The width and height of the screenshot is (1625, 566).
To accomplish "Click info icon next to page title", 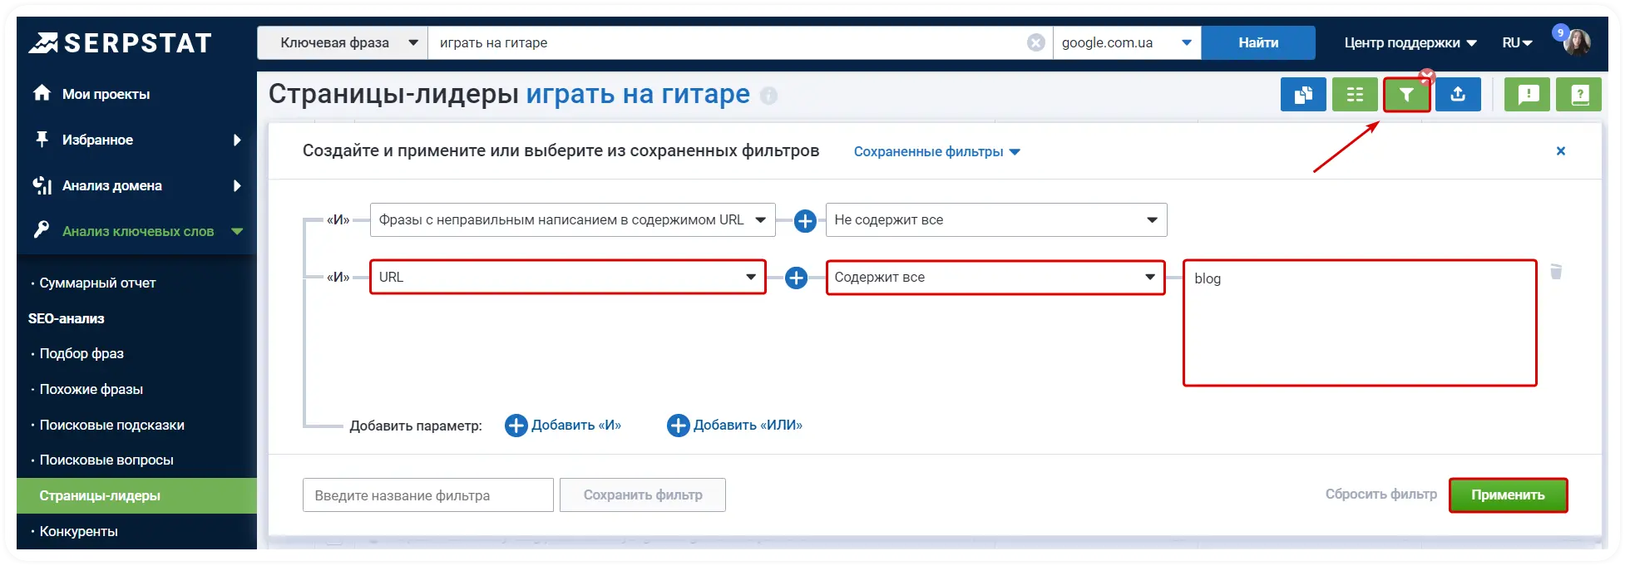I will click(768, 96).
